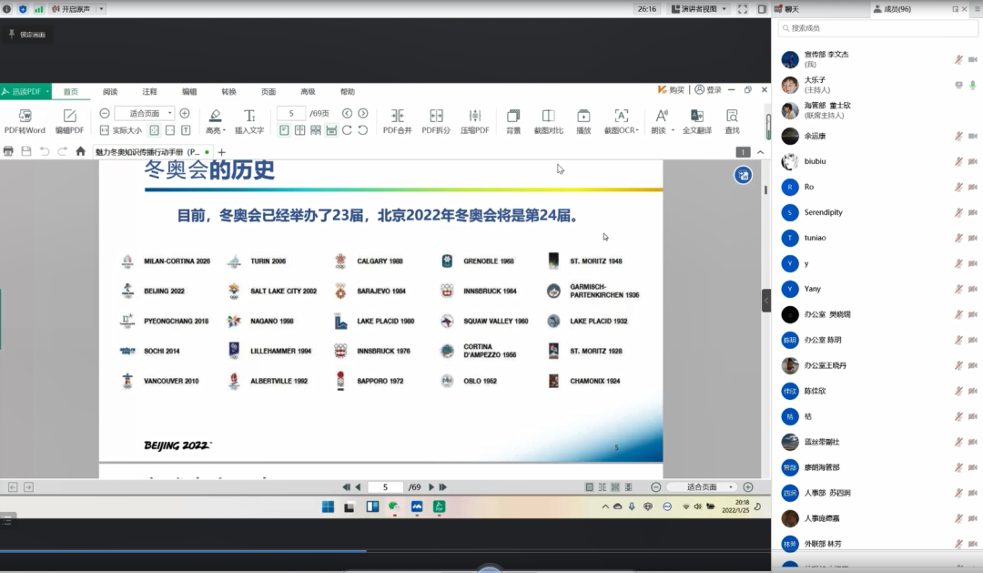The height and width of the screenshot is (573, 983).
Task: Toggle microphone mute for 余运康
Action: 958,136
